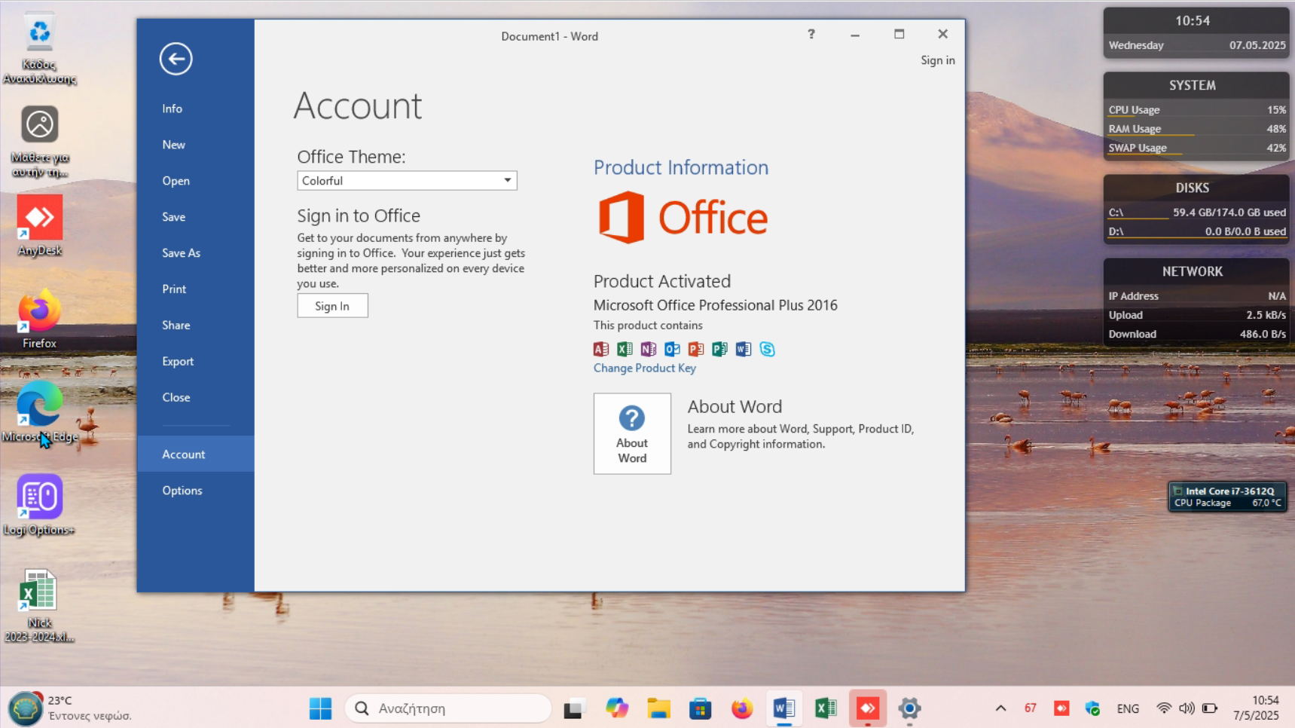This screenshot has height=728, width=1295.
Task: Click the Windows Start button in taskbar
Action: pos(320,708)
